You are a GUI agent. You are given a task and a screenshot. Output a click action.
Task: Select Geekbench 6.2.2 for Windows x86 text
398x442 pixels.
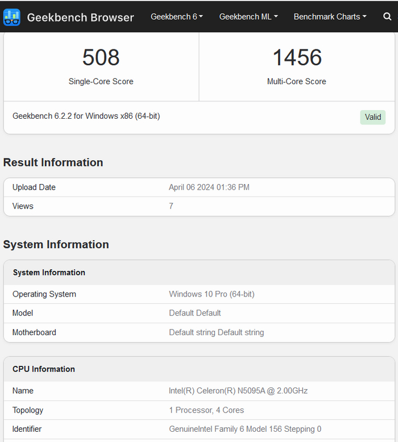(86, 116)
